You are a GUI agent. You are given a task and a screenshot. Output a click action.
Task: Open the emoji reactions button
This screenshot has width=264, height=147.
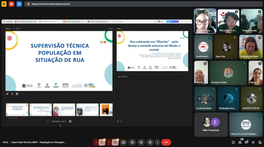pyautogui.click(x=132, y=142)
